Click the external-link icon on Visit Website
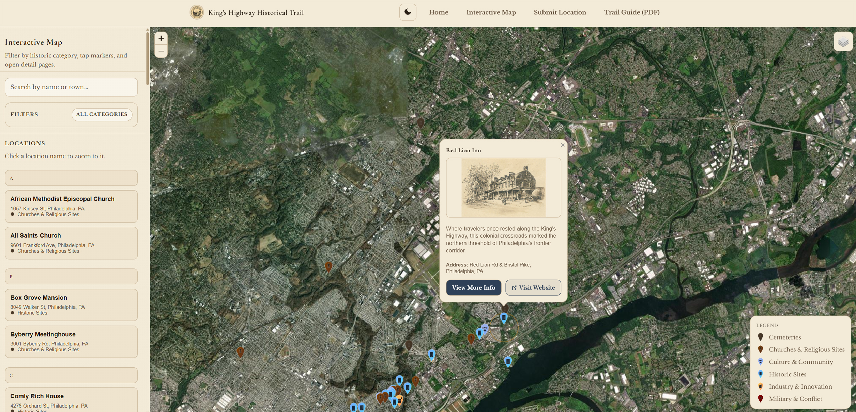The image size is (856, 412). pyautogui.click(x=514, y=288)
